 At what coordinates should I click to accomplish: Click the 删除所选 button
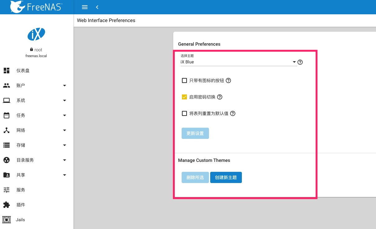click(195, 177)
